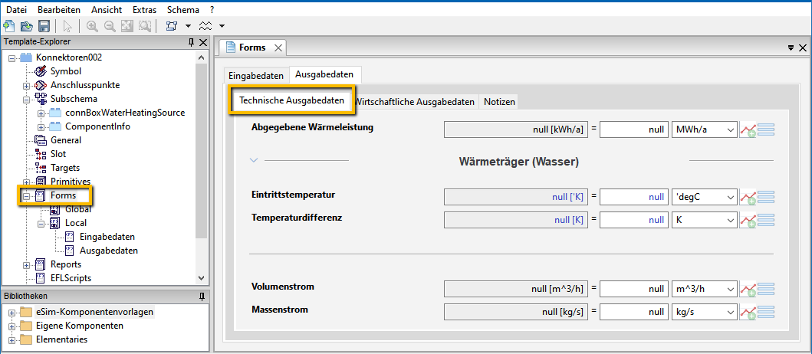Activate the zoom-to-selection magnifier
812x354 pixels.
tap(145, 26)
